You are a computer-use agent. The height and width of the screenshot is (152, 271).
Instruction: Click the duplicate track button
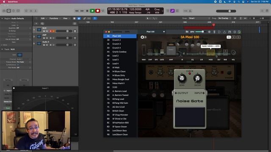coord(42,24)
